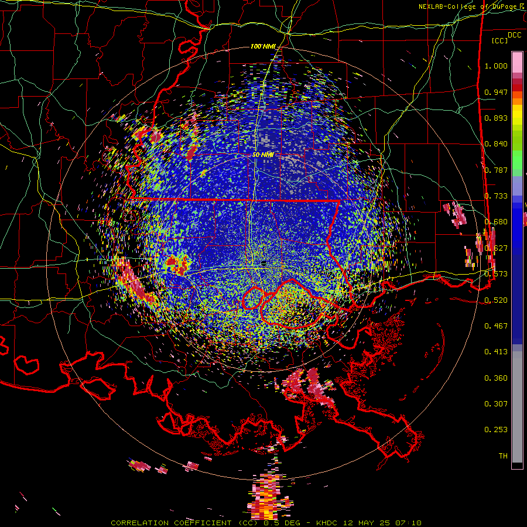Click the 12 MAY 25 07:10 timestamp
The image size is (527, 527).
click(382, 523)
